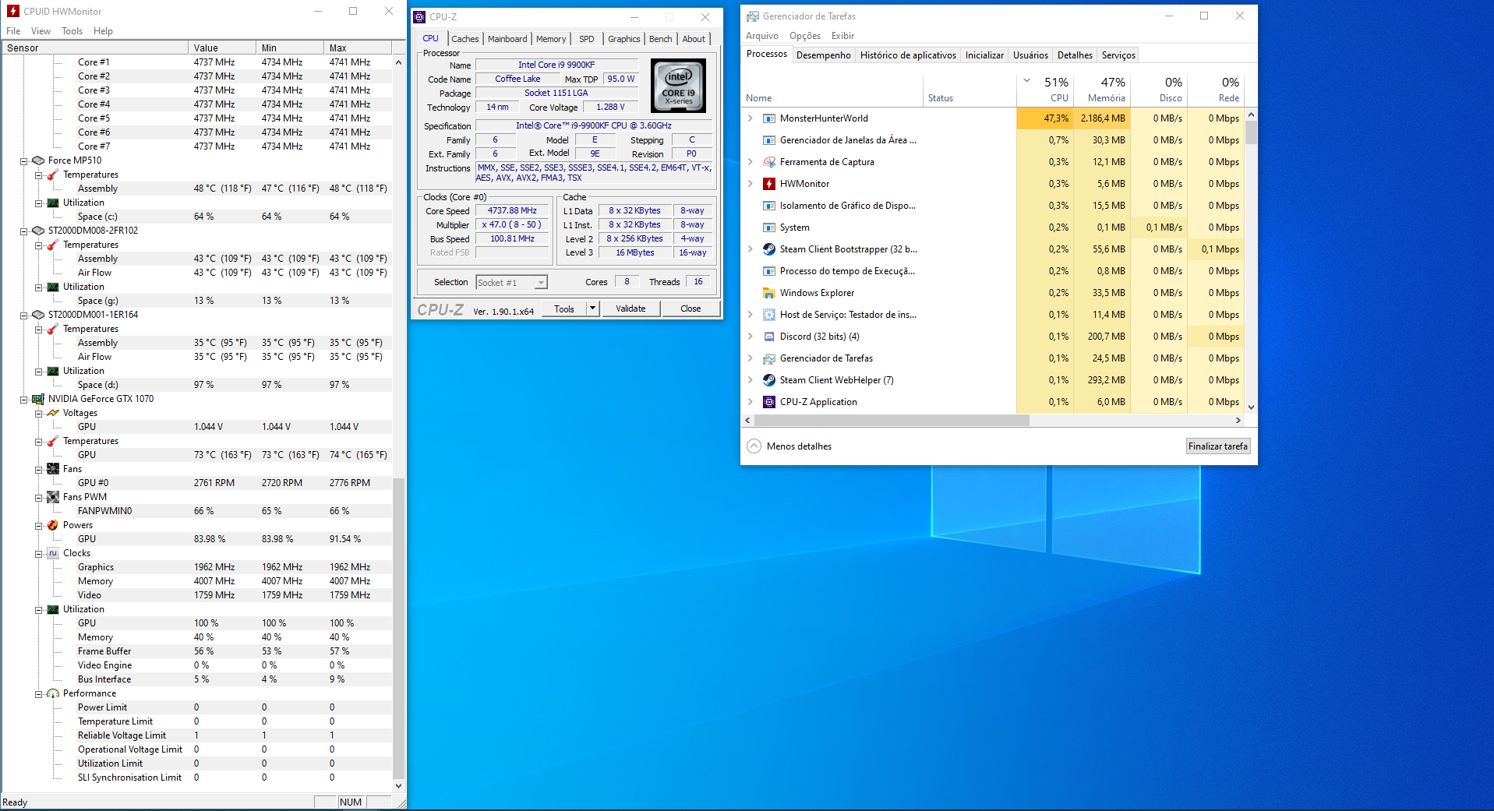Click the Finalizar tarefa button
This screenshot has height=811, width=1494.
1217,446
